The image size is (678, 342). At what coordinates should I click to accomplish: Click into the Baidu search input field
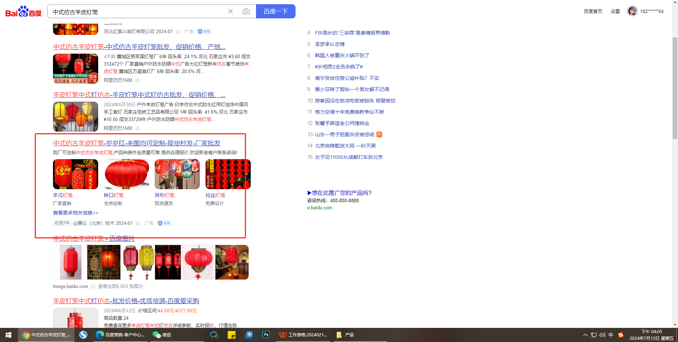click(x=138, y=12)
